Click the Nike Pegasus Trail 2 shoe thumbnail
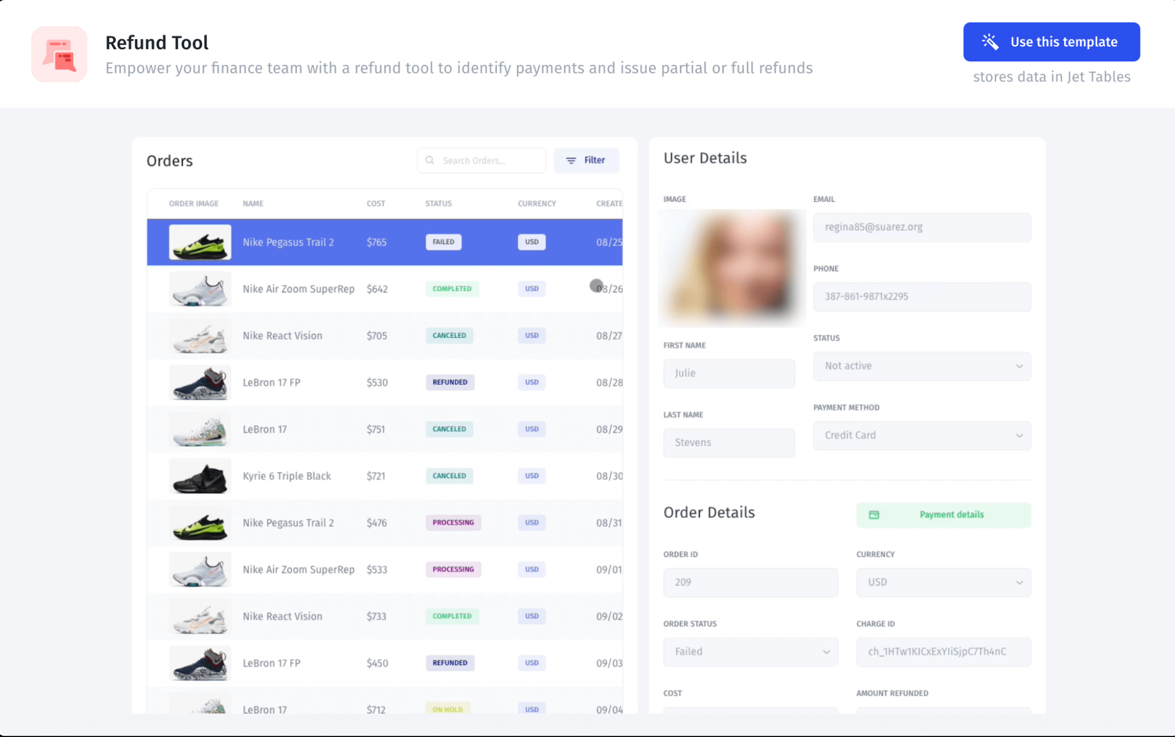1175x737 pixels. click(199, 241)
